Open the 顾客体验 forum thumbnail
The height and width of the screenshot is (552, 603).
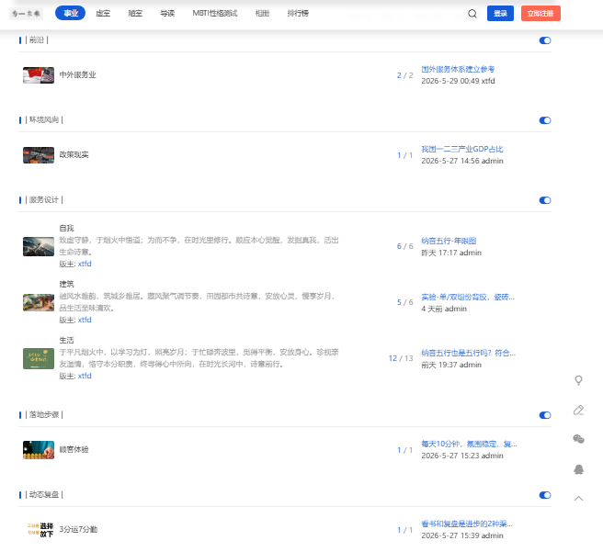[39, 450]
